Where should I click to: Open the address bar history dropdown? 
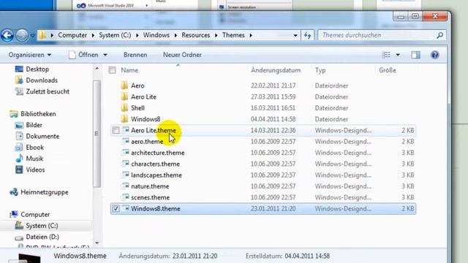tap(295, 36)
